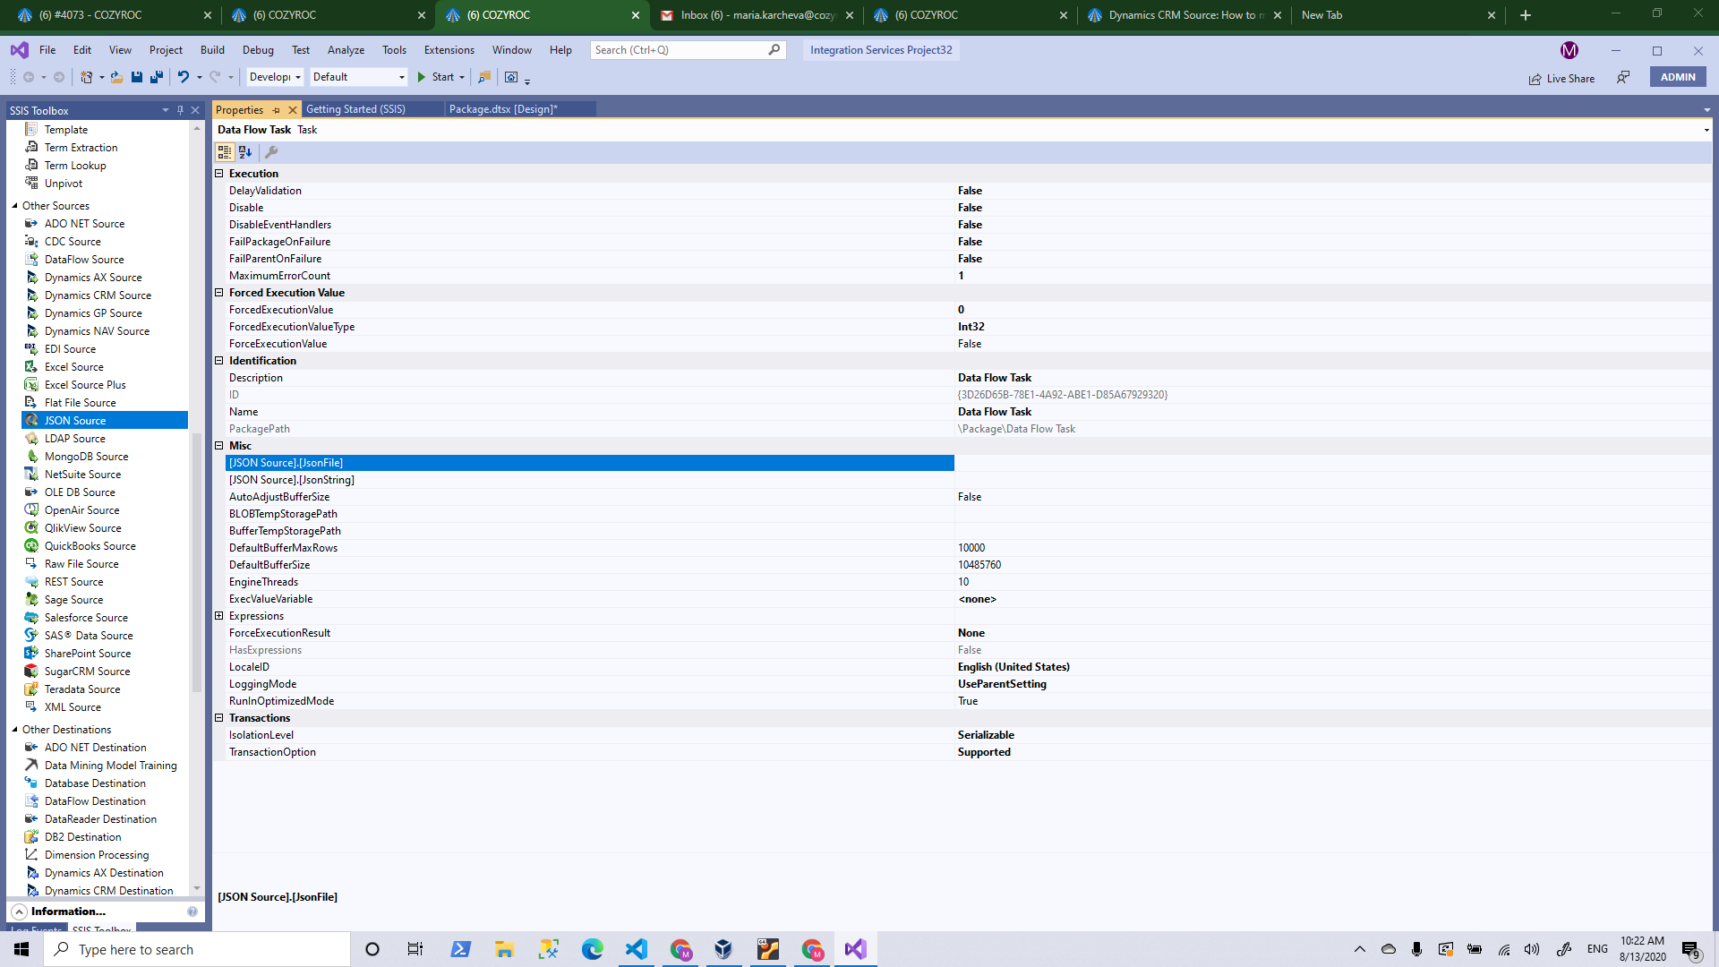Click the Search (Ctrl+Q) box

(679, 50)
